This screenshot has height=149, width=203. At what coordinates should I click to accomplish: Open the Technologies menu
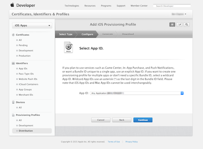click(72, 6)
